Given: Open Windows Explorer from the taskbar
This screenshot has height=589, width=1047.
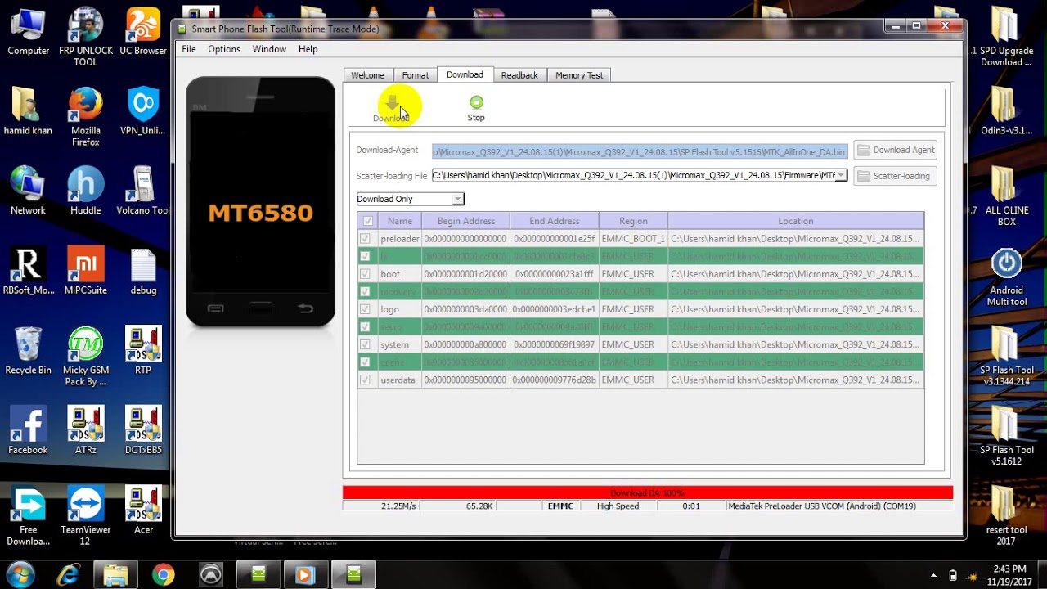Looking at the screenshot, I should click(115, 575).
